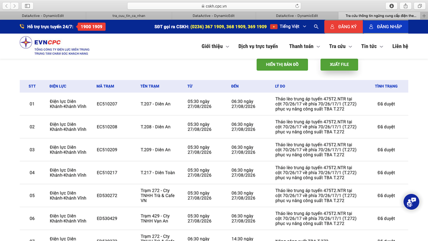Click the TÊN TRẠM column header
Image resolution: width=428 pixels, height=241 pixels.
coord(150,86)
